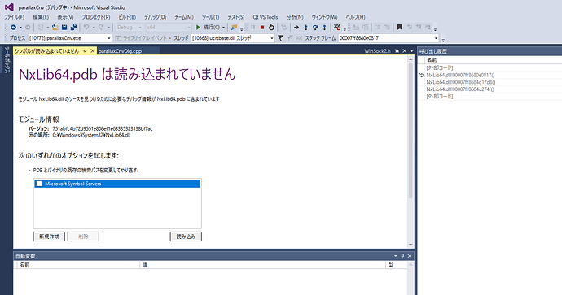Stop debugging with the red square

[x=262, y=27]
